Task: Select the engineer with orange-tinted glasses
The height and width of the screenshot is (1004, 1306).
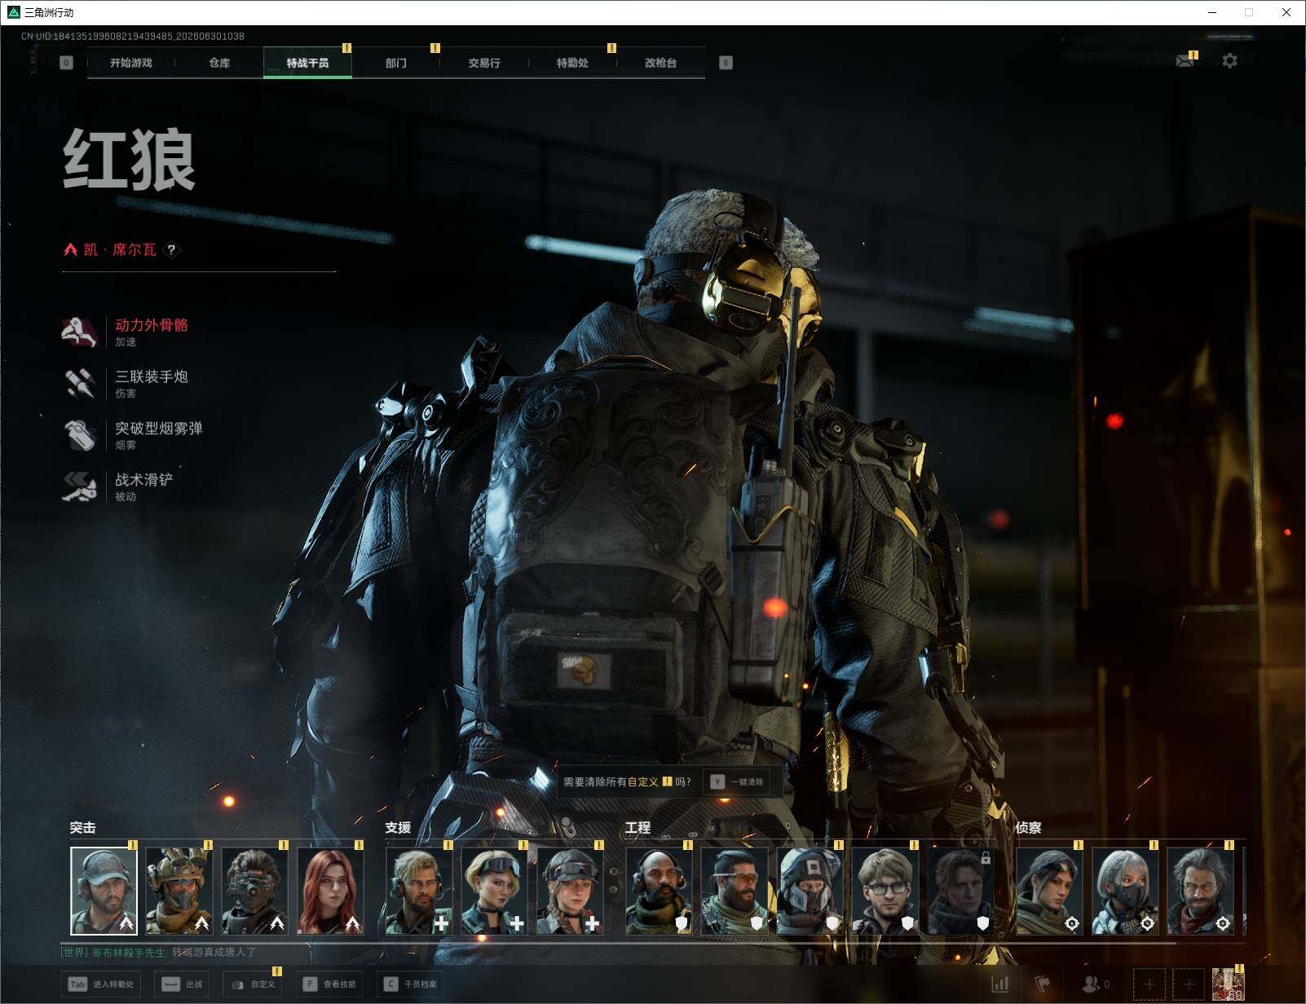Action: 734,891
